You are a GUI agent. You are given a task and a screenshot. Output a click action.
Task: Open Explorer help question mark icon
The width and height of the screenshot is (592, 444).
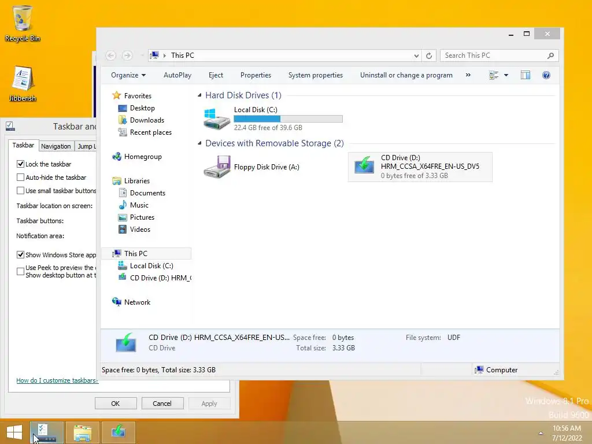pos(546,75)
